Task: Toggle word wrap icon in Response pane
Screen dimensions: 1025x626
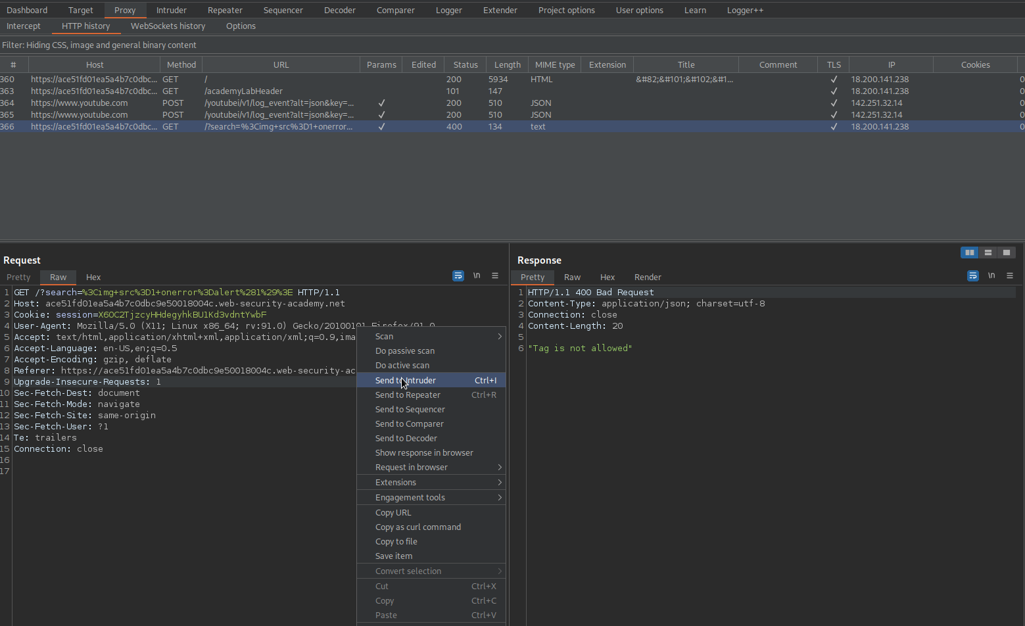Action: point(973,276)
